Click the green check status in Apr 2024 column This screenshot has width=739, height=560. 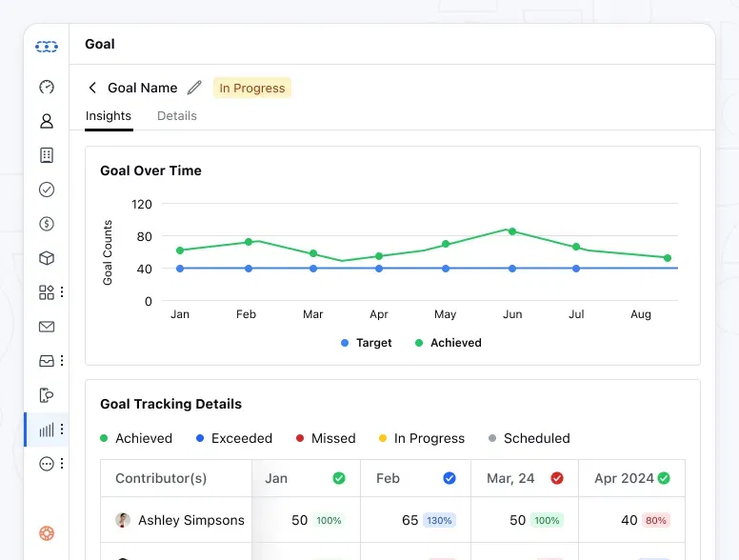[x=664, y=478]
